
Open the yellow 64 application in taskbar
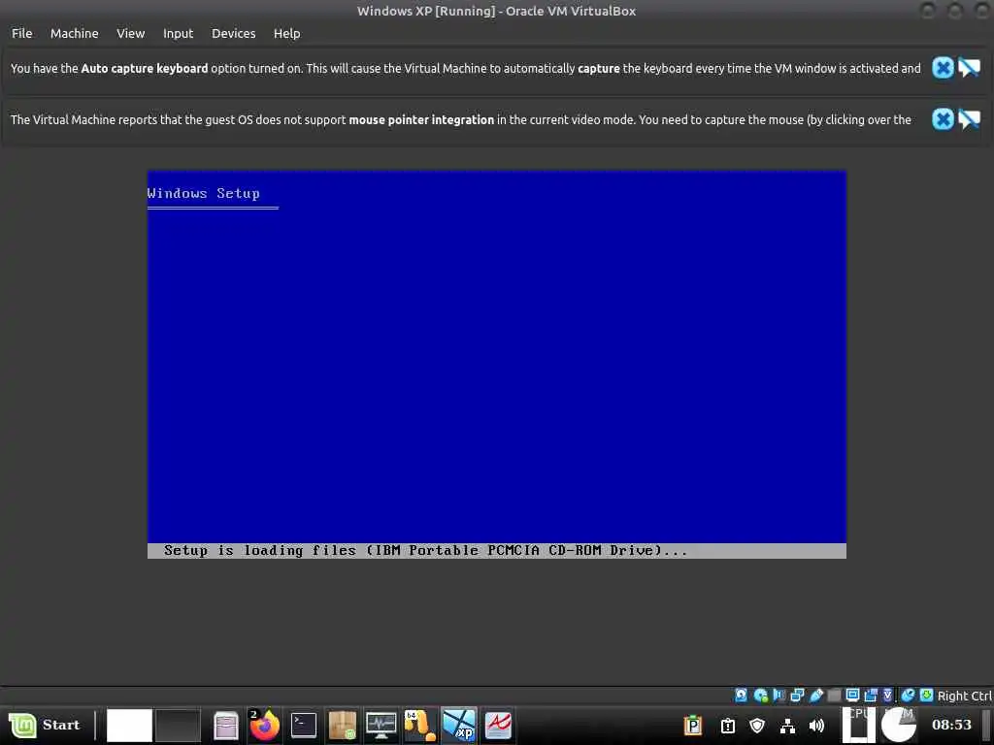[419, 726]
